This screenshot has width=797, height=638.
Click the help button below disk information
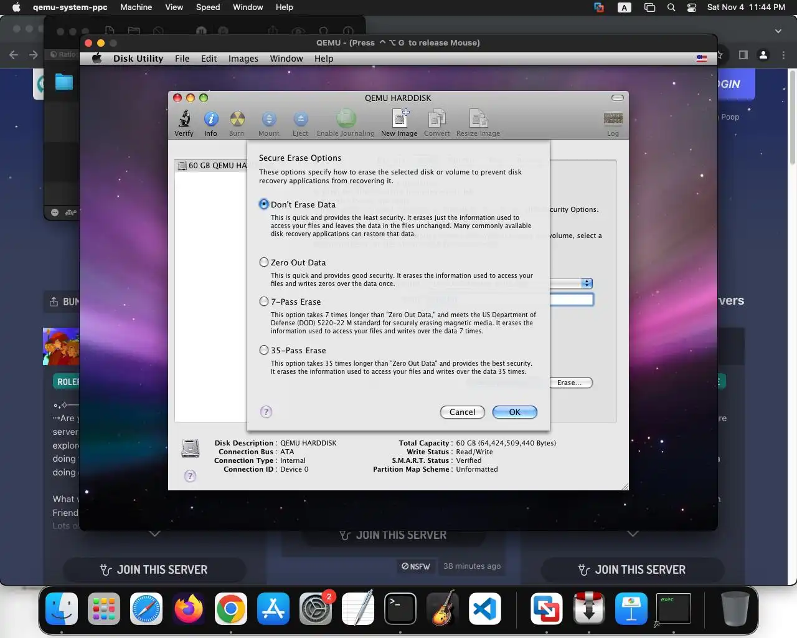[x=191, y=476]
